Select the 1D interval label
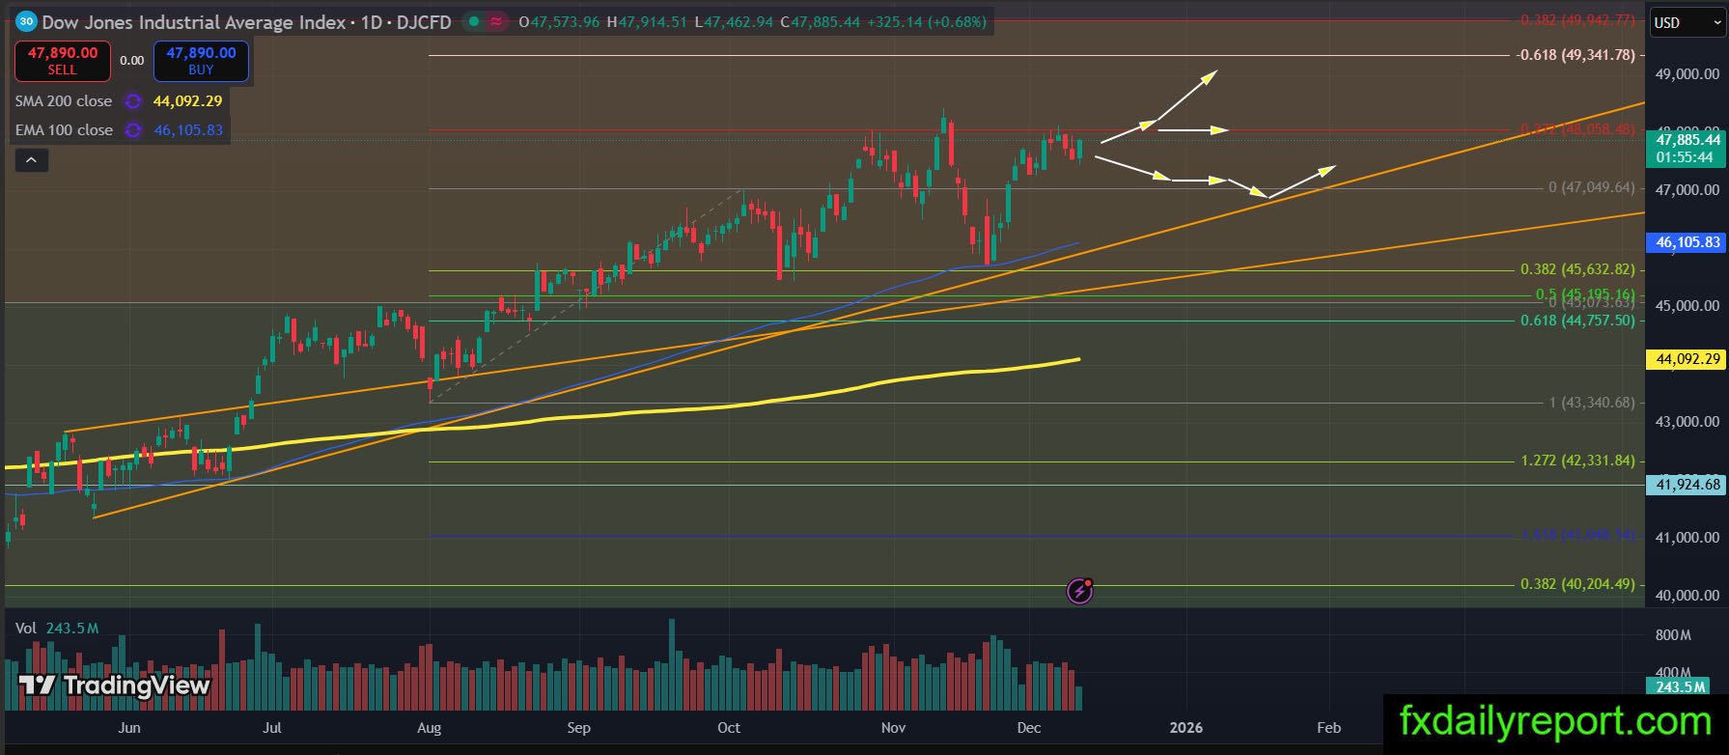The image size is (1729, 755). tap(371, 21)
